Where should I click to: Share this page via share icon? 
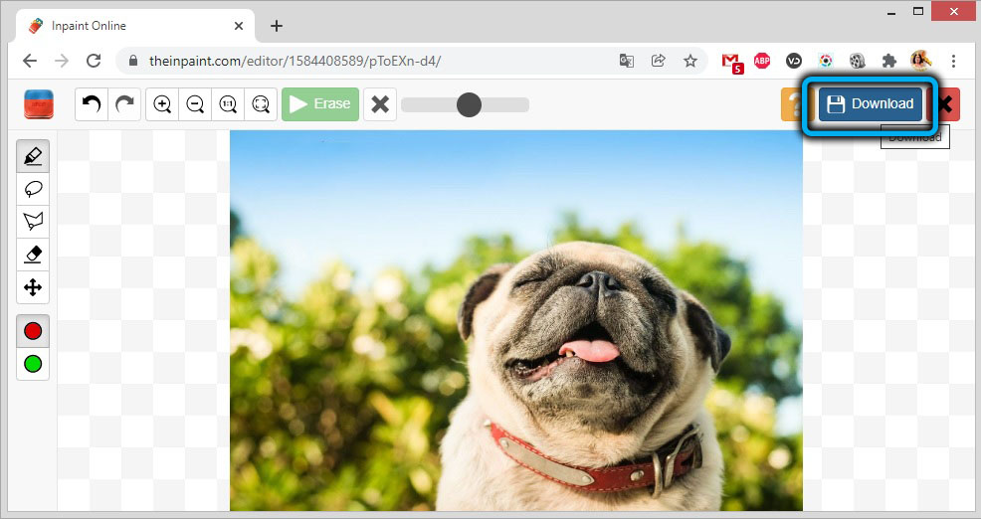click(x=659, y=61)
